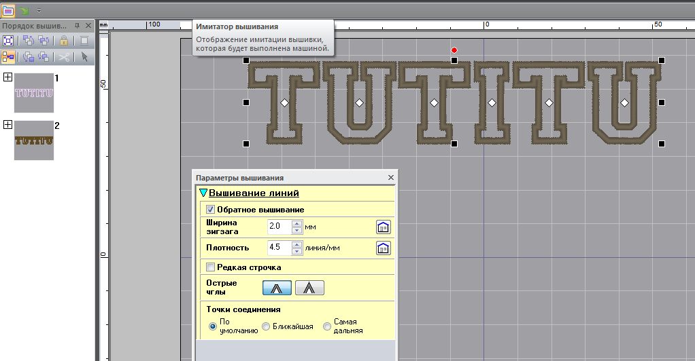
Task: Select the arrow pointer tool in sewing order panel
Action: pos(84,57)
